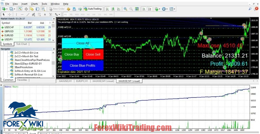This screenshot has width=260, height=134.
Task: Select the Horizontal Line drawing tool
Action: click(x=22, y=14)
